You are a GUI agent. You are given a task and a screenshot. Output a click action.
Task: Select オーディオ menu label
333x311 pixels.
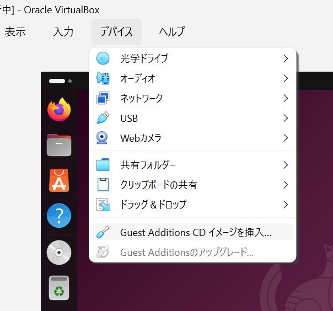(138, 78)
